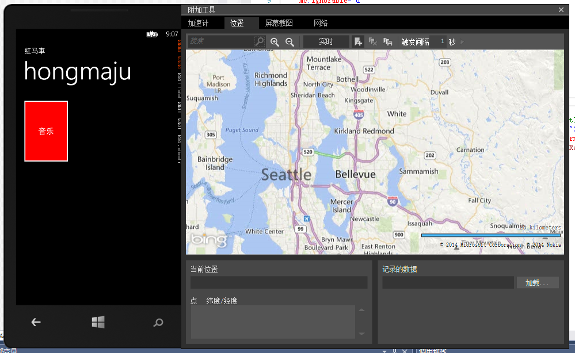
Task: Switch to the 加速计 tab
Action: [199, 23]
